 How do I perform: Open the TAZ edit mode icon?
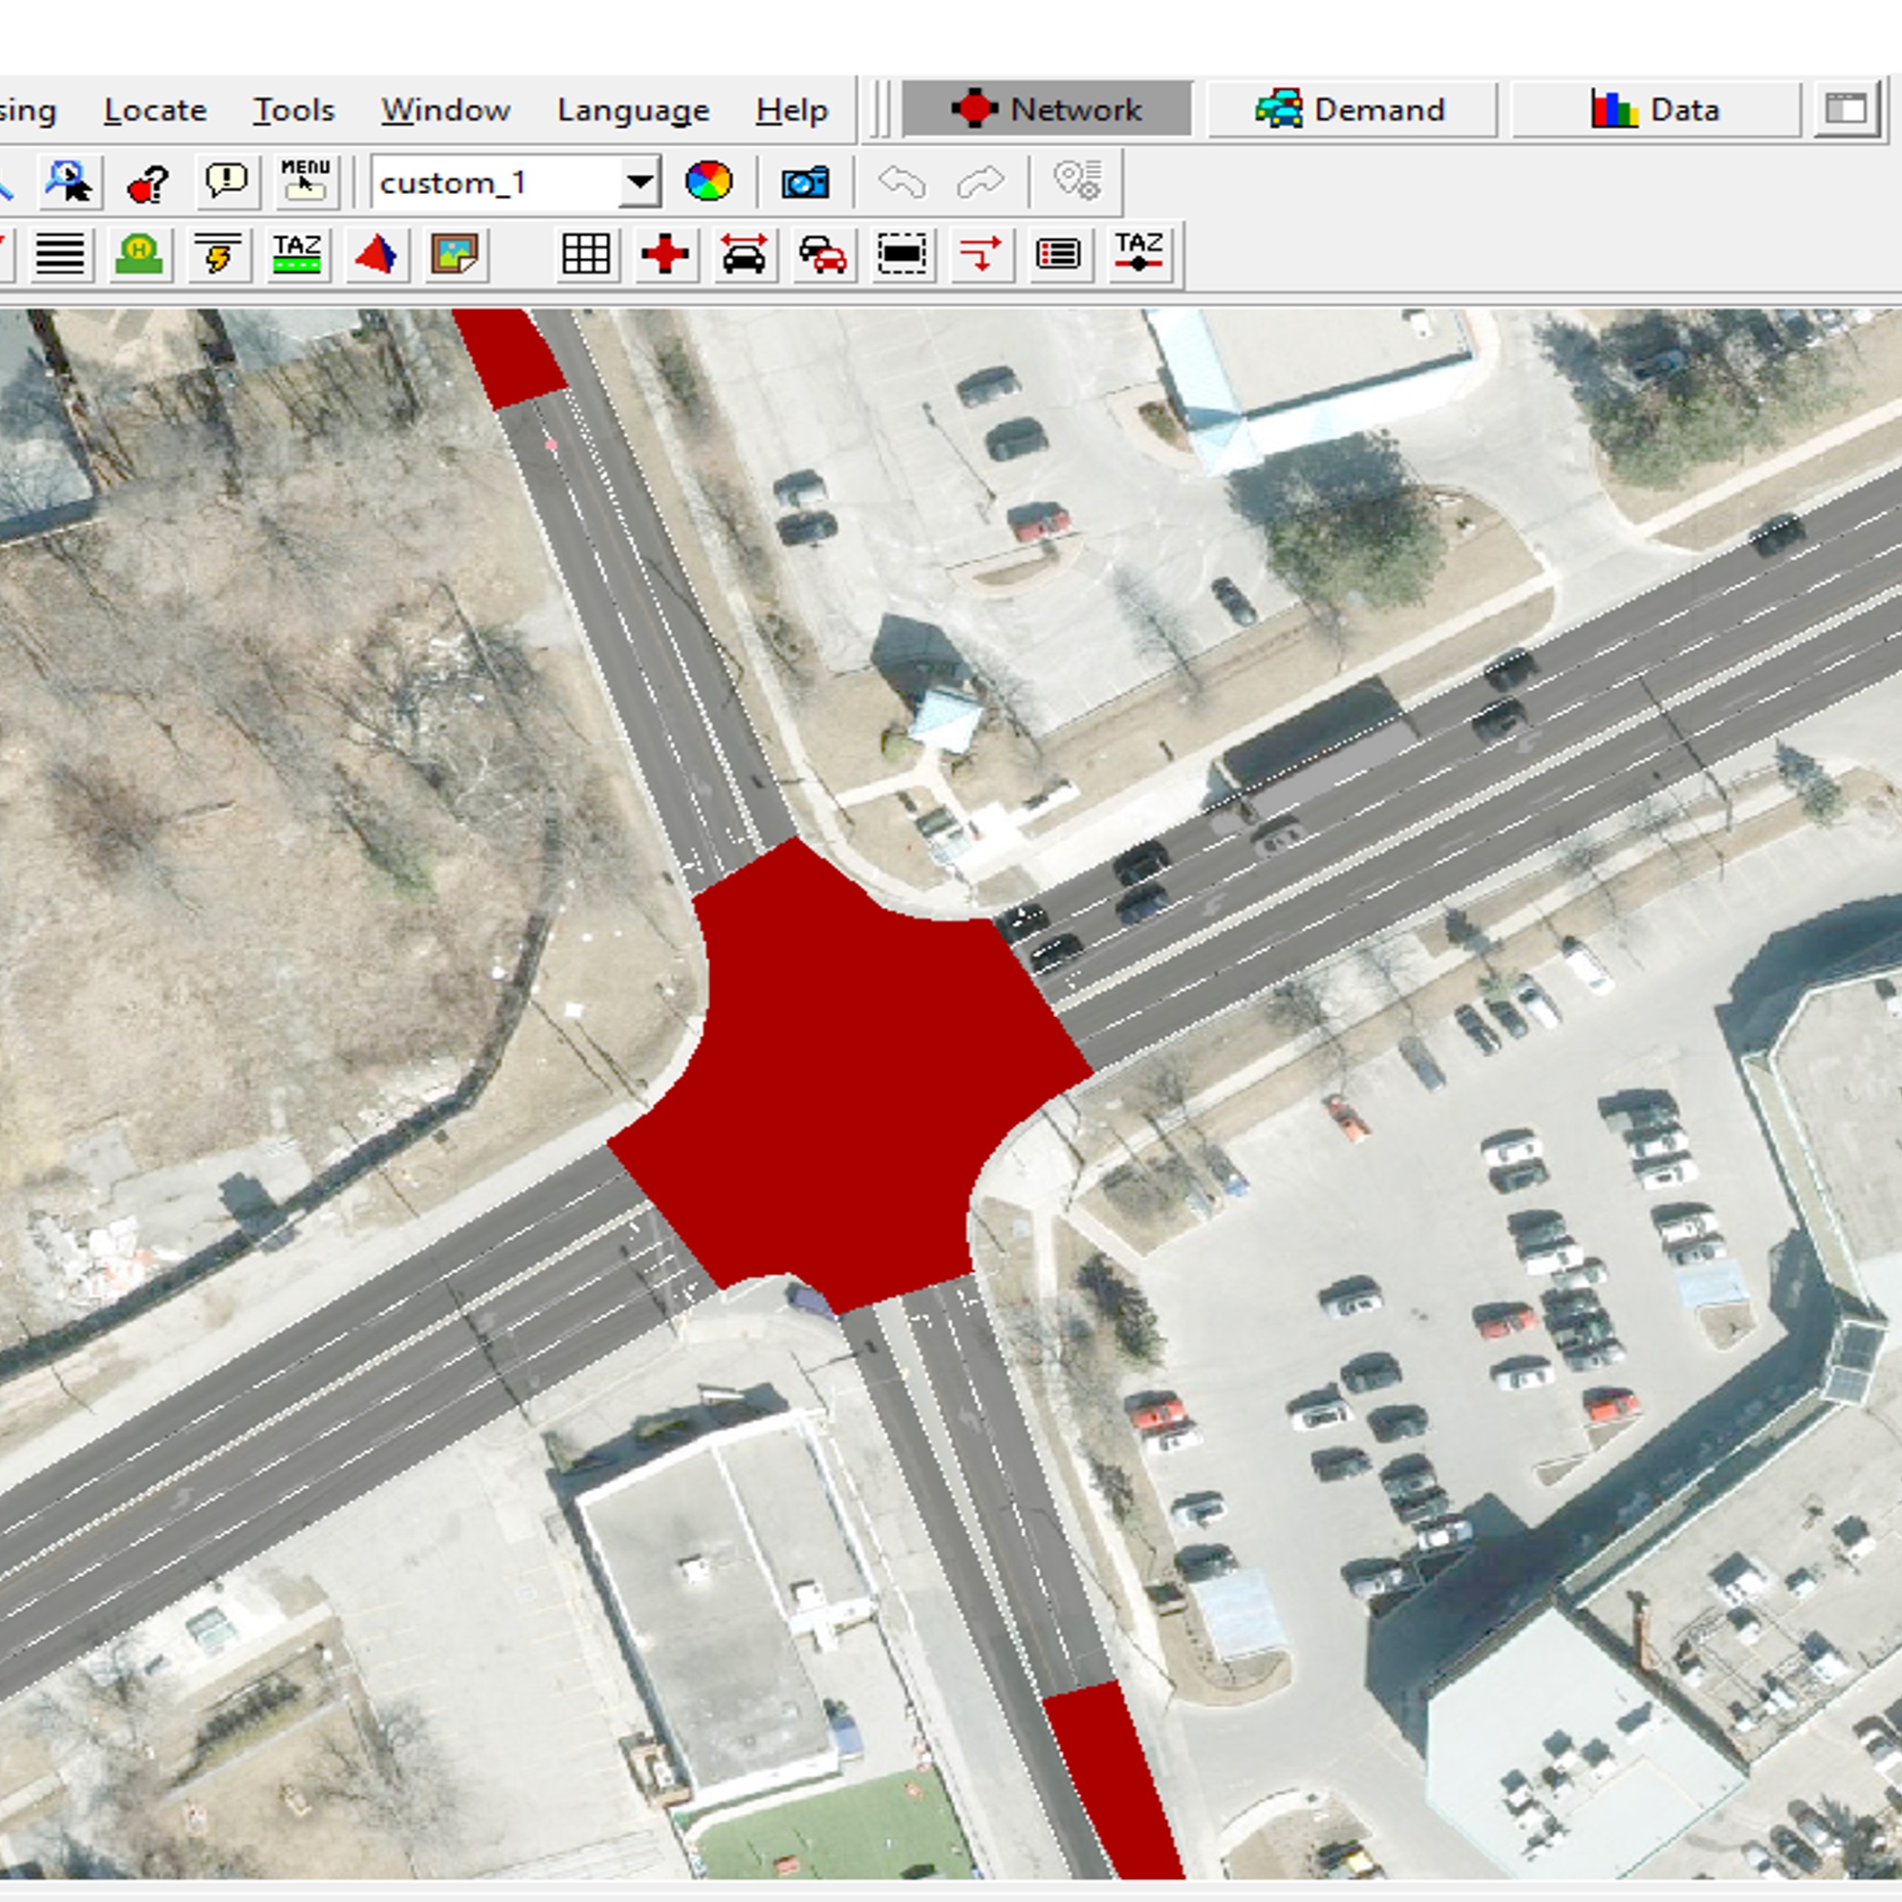click(296, 255)
